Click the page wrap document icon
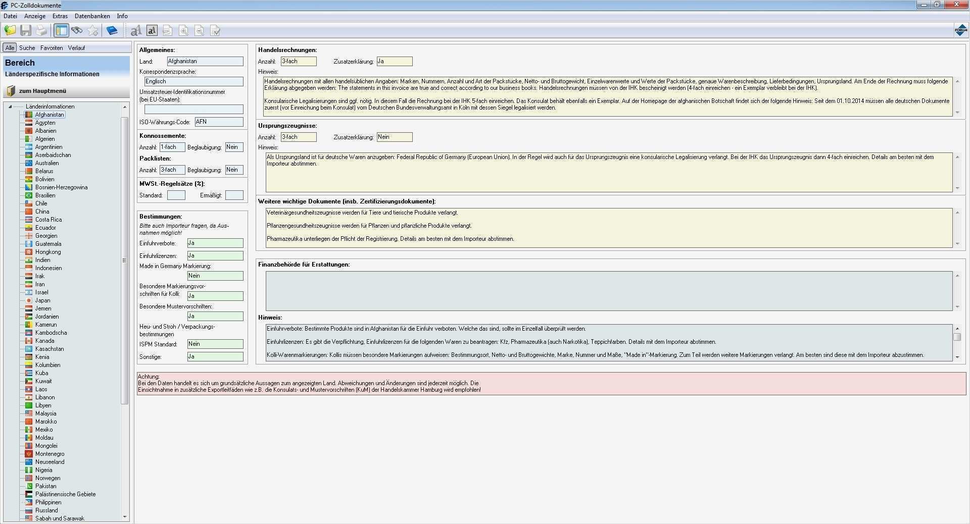The image size is (970, 524). [x=168, y=31]
